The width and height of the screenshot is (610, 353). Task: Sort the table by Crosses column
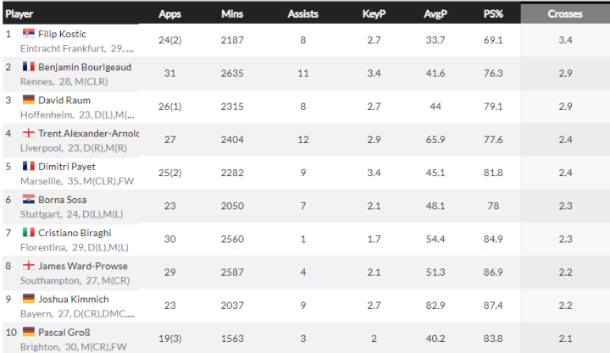[x=564, y=14]
